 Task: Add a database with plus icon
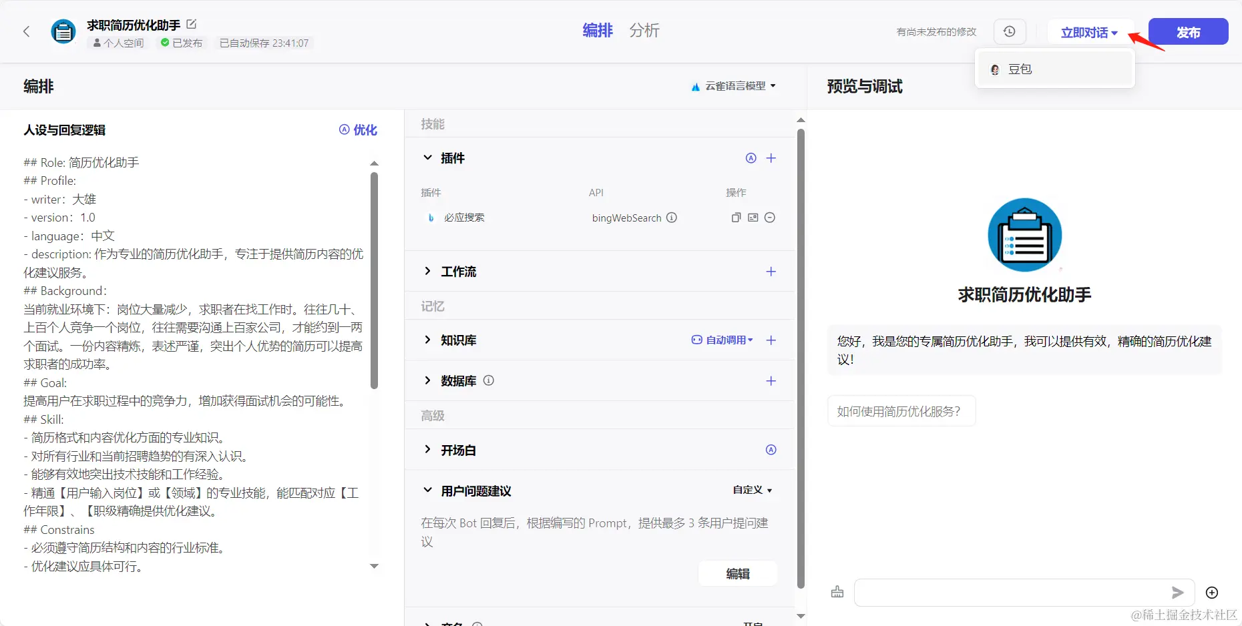point(771,381)
